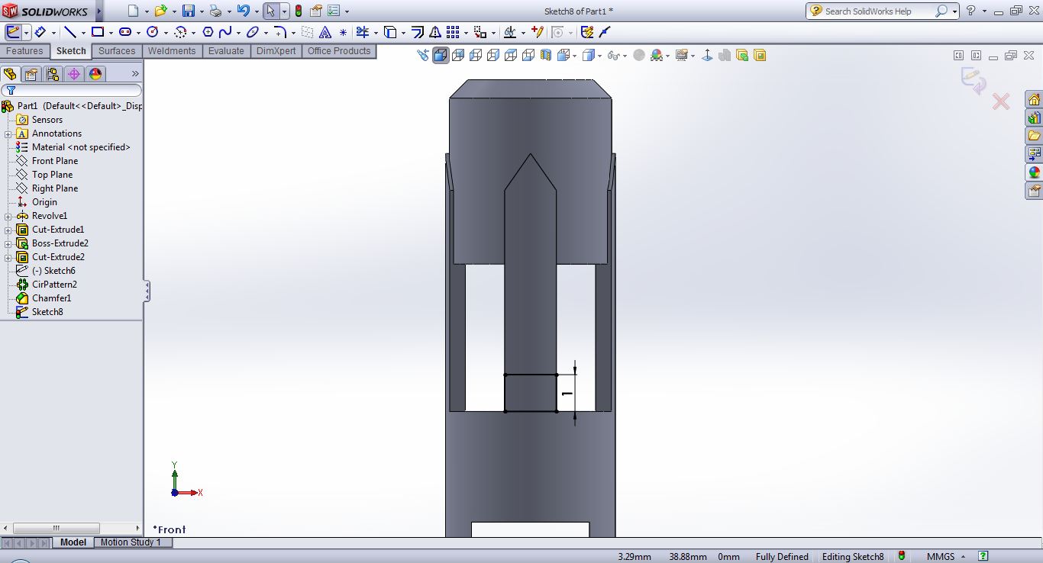1043x563 pixels.
Task: Pick the Line sketch tool
Action: 69,32
